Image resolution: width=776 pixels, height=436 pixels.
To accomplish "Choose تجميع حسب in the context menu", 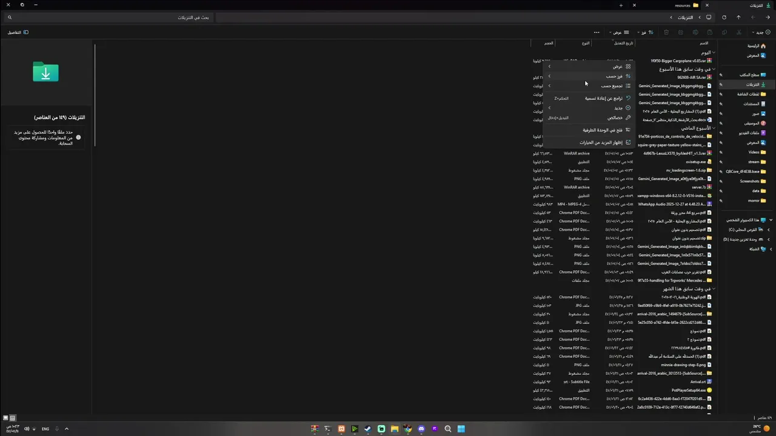I will [x=589, y=86].
